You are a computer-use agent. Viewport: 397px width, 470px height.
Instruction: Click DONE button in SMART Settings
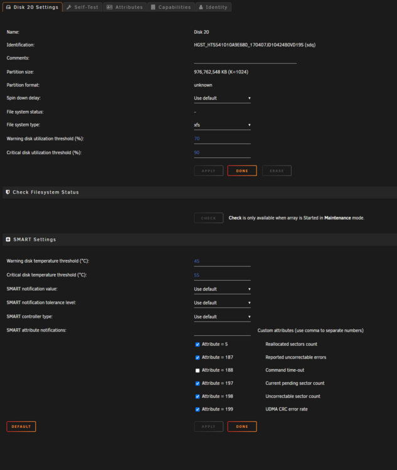pos(242,427)
